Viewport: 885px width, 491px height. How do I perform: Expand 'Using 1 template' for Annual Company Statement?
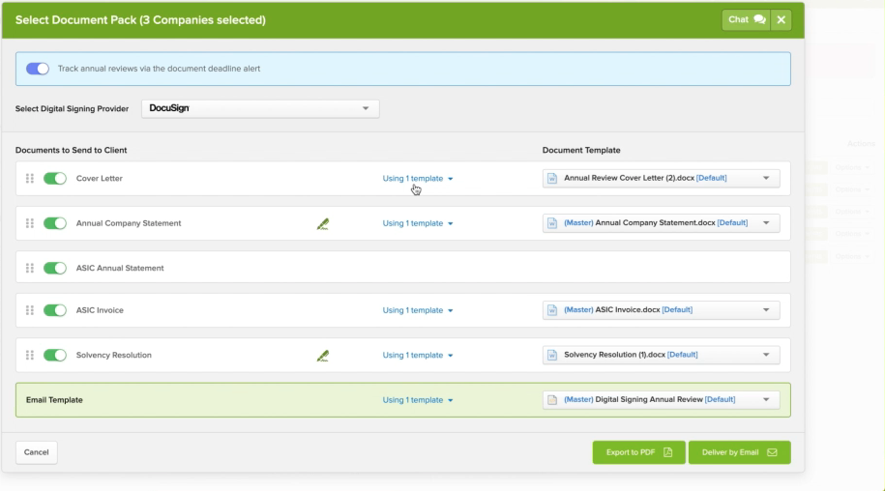418,223
